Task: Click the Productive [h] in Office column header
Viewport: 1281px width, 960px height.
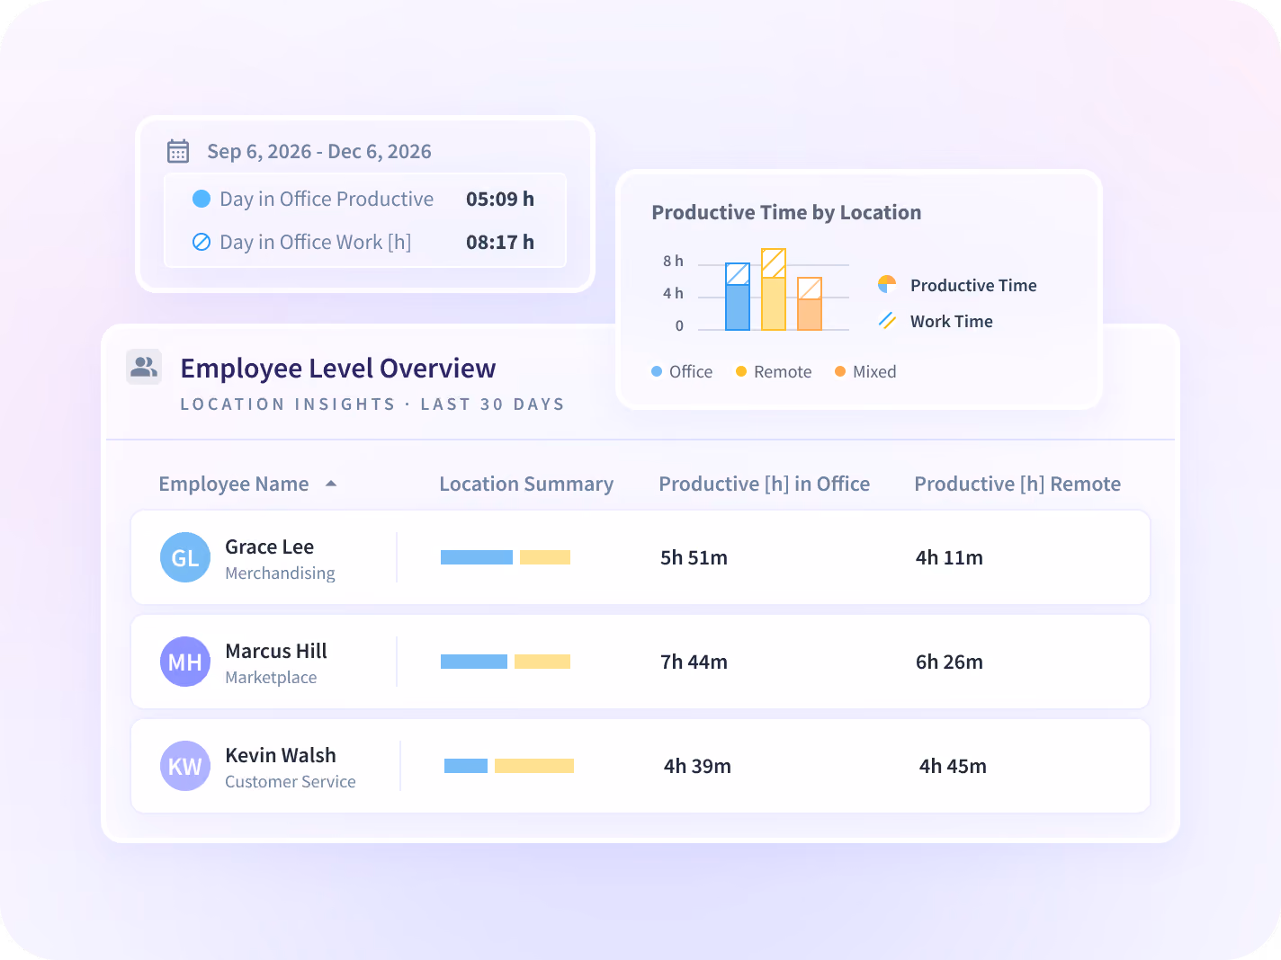Action: click(x=765, y=484)
